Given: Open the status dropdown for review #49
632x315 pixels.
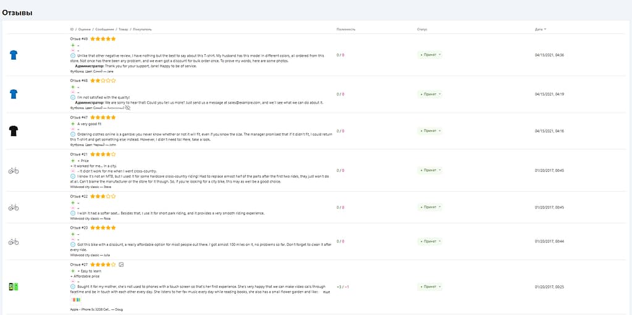Looking at the screenshot, I should 430,55.
